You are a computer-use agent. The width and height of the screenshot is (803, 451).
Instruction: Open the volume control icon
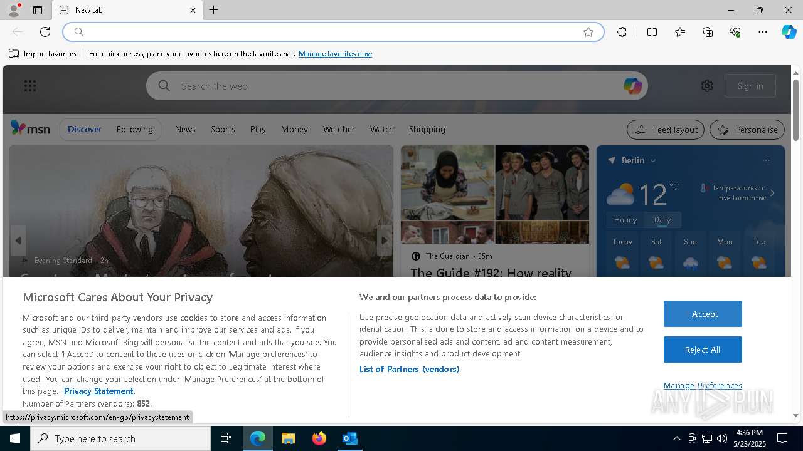tap(722, 438)
